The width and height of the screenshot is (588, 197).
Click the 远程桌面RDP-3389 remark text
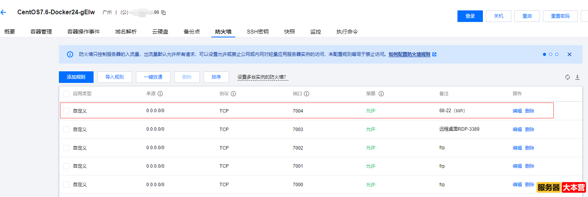pos(459,130)
